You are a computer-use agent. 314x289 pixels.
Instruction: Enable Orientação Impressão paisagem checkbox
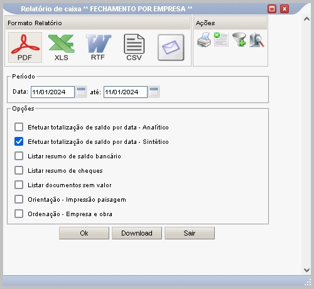19,199
